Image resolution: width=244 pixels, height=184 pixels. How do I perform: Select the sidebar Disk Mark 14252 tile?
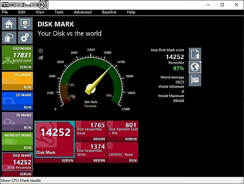point(17,162)
